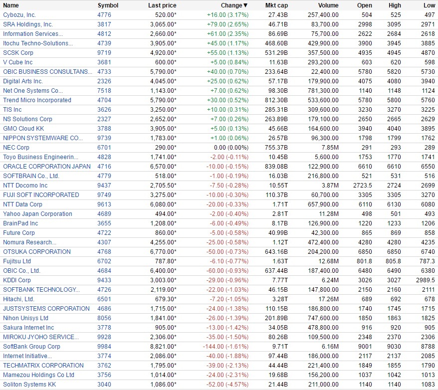
Task: Open Sakura Internet Inc link
Action: coord(28,328)
